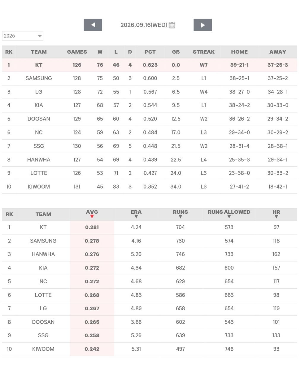The height and width of the screenshot is (380, 300).
Task: Open the calendar date picker icon
Action: (172, 25)
